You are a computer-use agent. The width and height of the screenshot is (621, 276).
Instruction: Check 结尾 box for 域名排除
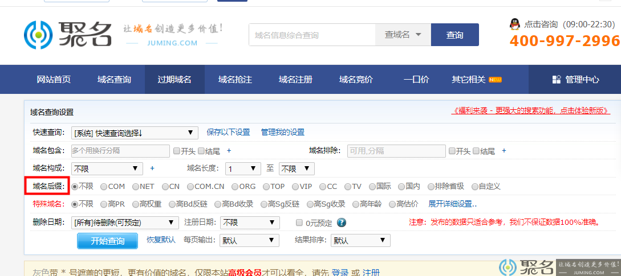click(x=476, y=151)
